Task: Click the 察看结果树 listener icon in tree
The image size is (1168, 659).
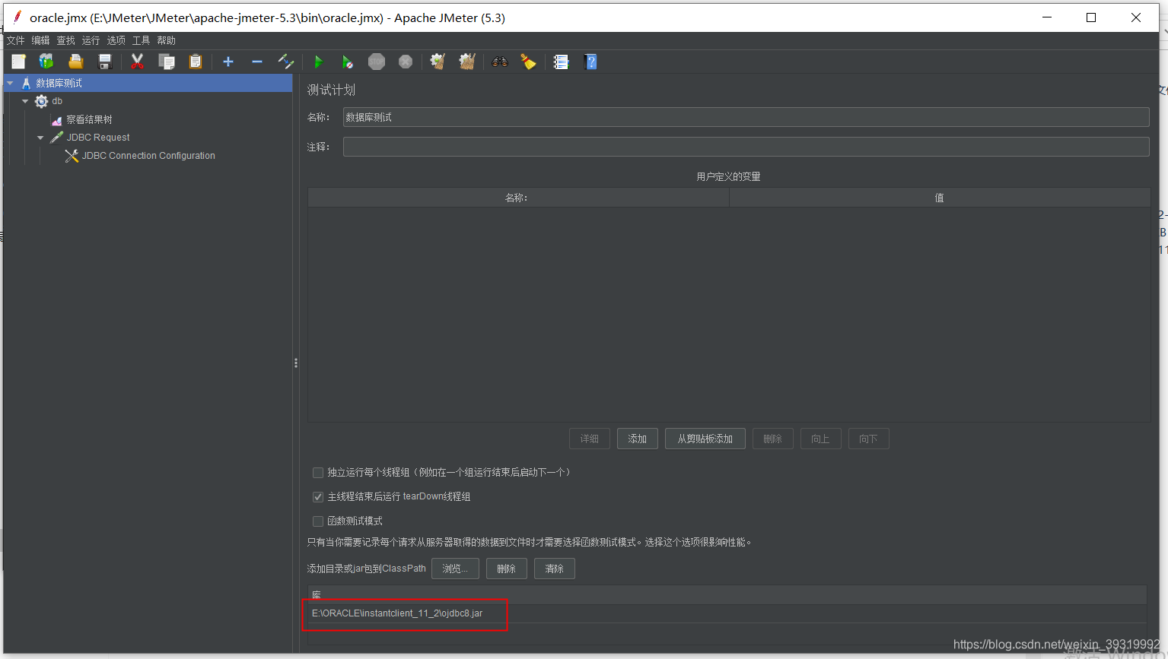Action: pyautogui.click(x=56, y=120)
